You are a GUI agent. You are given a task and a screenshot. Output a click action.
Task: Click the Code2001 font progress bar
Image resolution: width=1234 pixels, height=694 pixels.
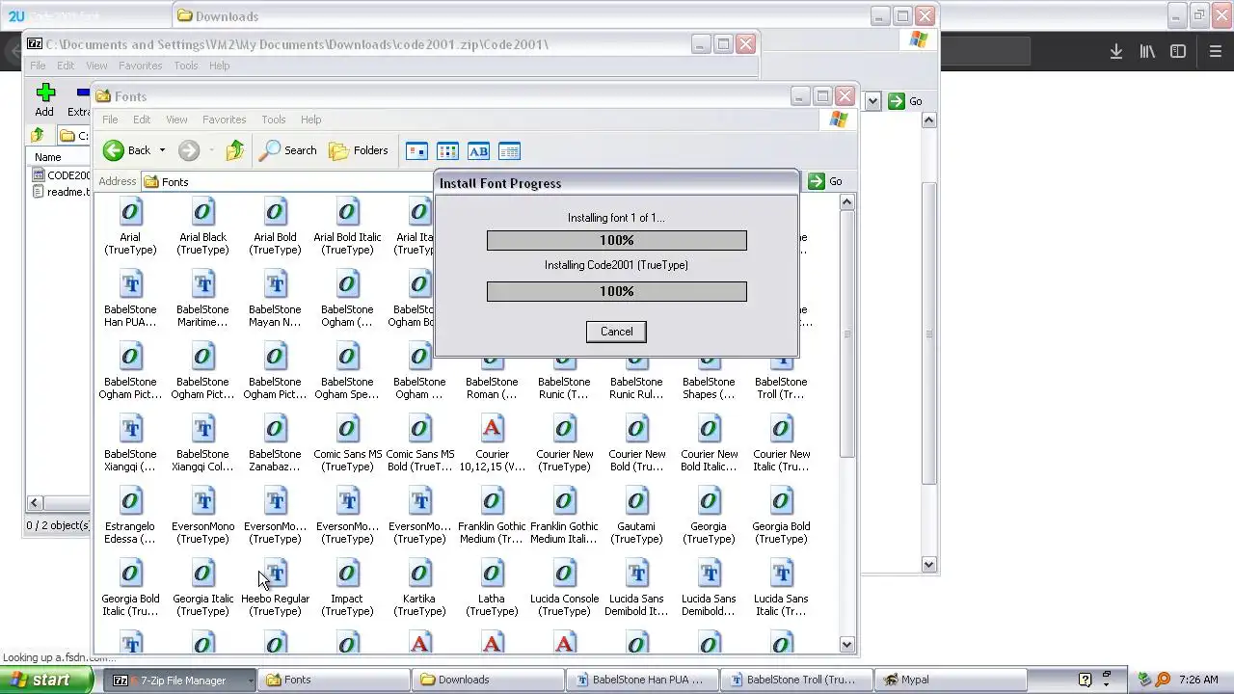coord(617,291)
